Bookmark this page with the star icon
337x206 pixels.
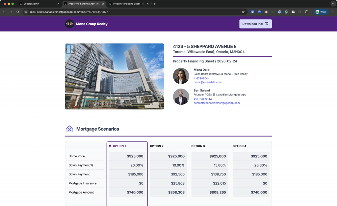click(x=243, y=12)
